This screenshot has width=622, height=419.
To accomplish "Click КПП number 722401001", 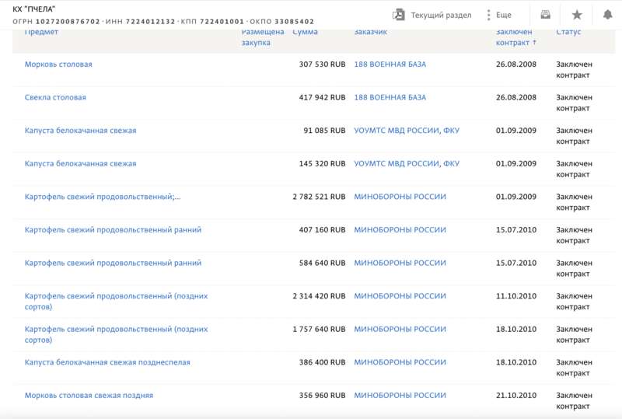I will click(222, 22).
